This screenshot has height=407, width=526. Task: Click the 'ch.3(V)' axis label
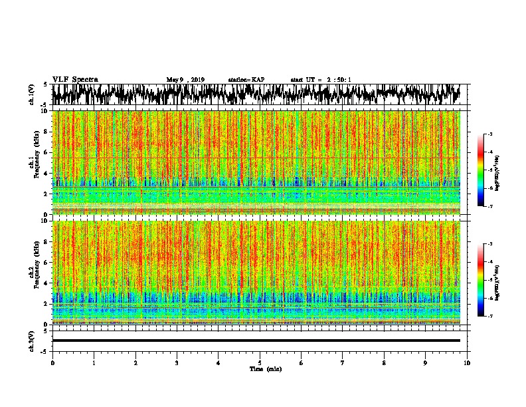32,341
